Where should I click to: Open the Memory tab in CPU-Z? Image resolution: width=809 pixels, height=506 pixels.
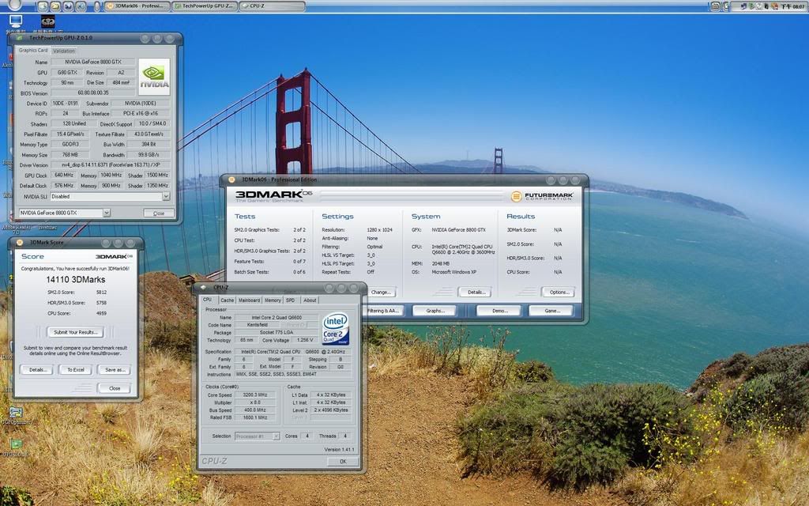(x=273, y=300)
